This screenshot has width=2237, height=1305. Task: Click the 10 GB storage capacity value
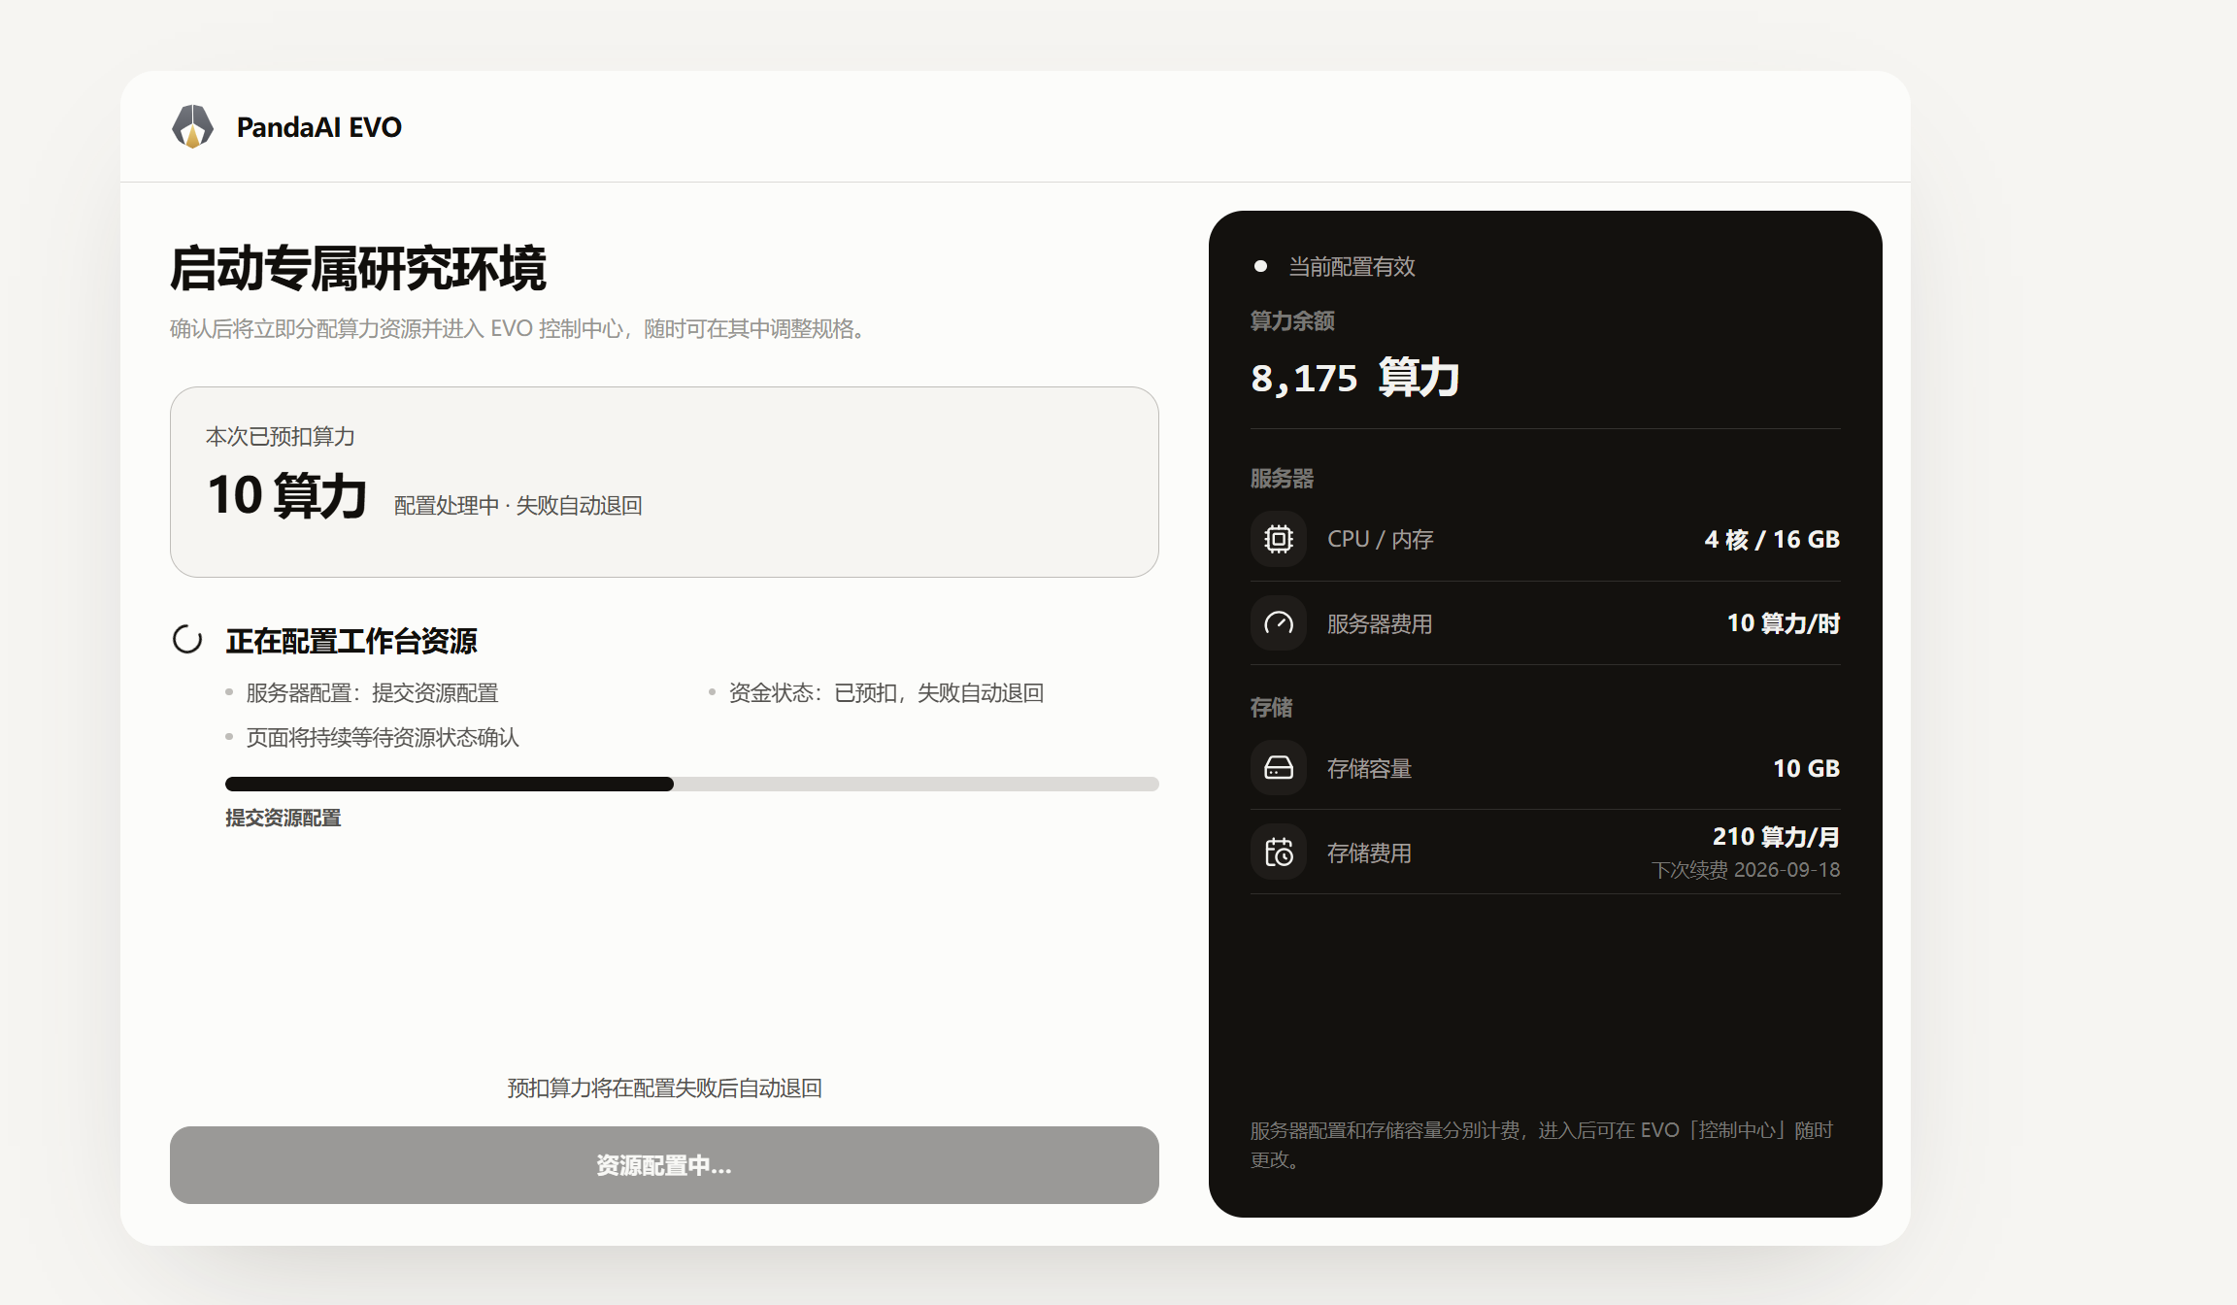(x=1806, y=769)
